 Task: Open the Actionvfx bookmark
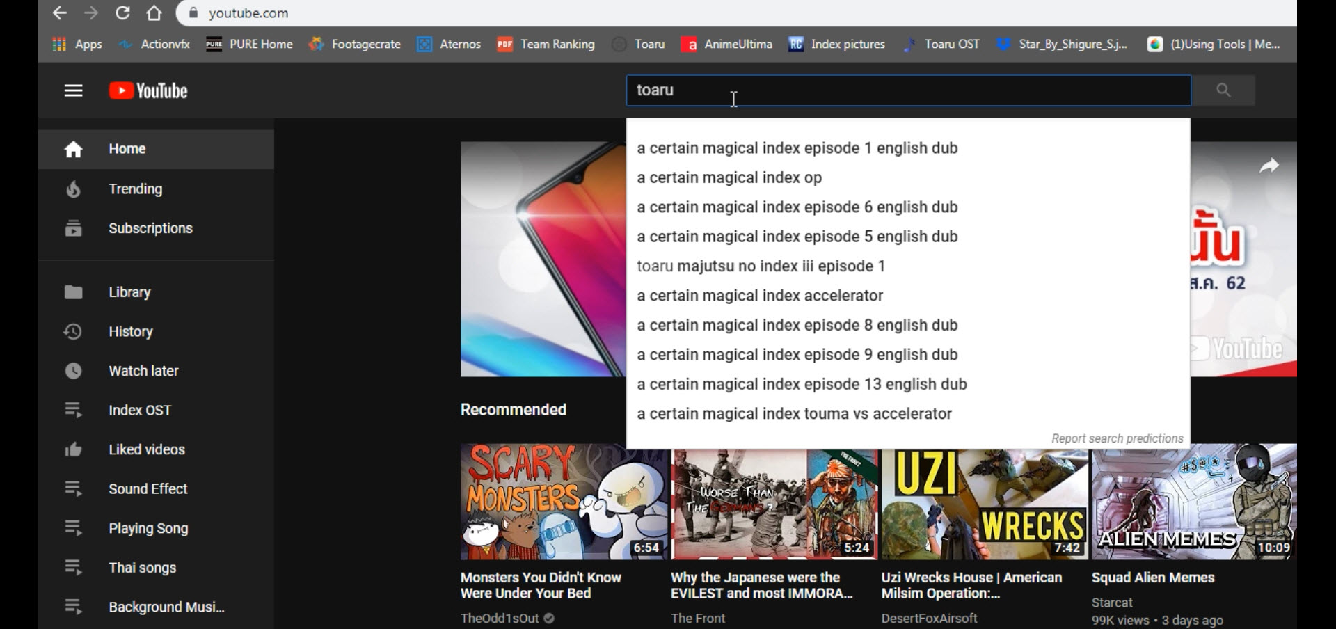coord(154,44)
